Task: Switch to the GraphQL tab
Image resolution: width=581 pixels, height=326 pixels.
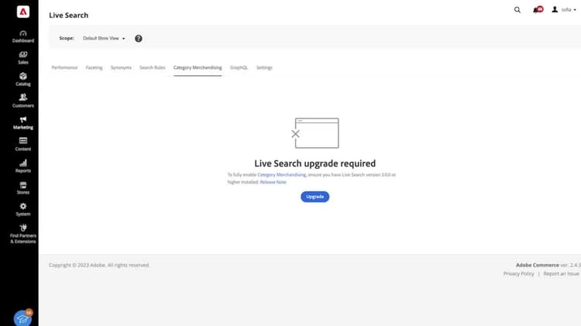Action: [239, 67]
